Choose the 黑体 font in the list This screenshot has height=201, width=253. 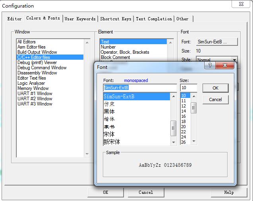click(x=109, y=111)
